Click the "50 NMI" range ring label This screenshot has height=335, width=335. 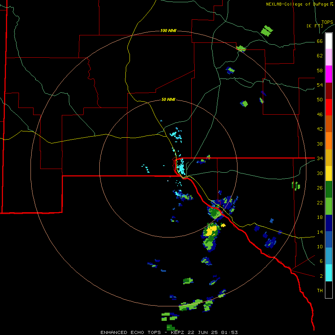tap(168, 99)
